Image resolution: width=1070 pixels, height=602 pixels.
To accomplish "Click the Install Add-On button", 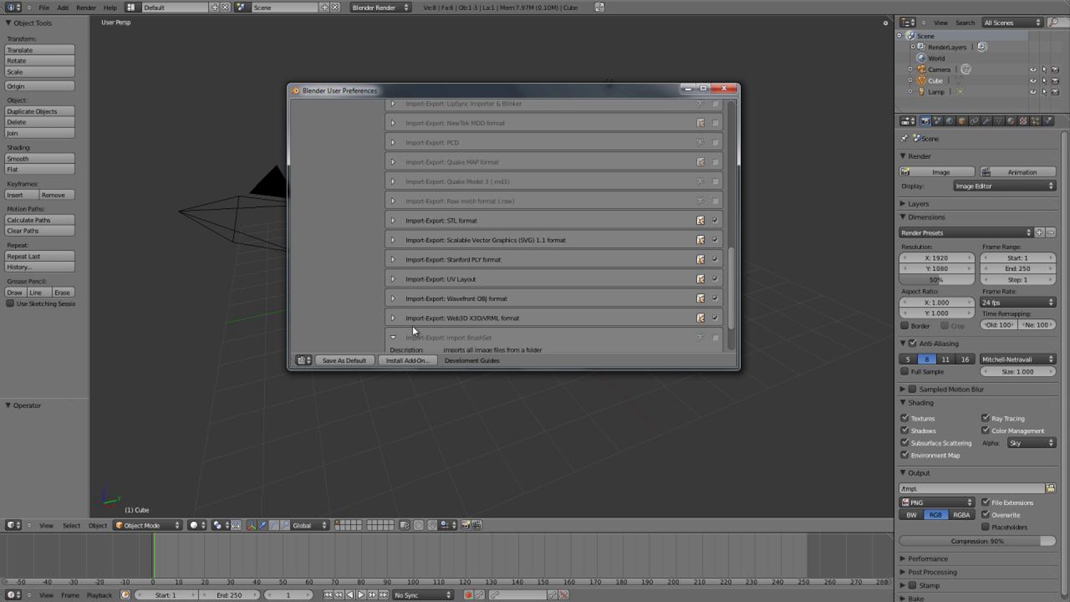I will [407, 360].
